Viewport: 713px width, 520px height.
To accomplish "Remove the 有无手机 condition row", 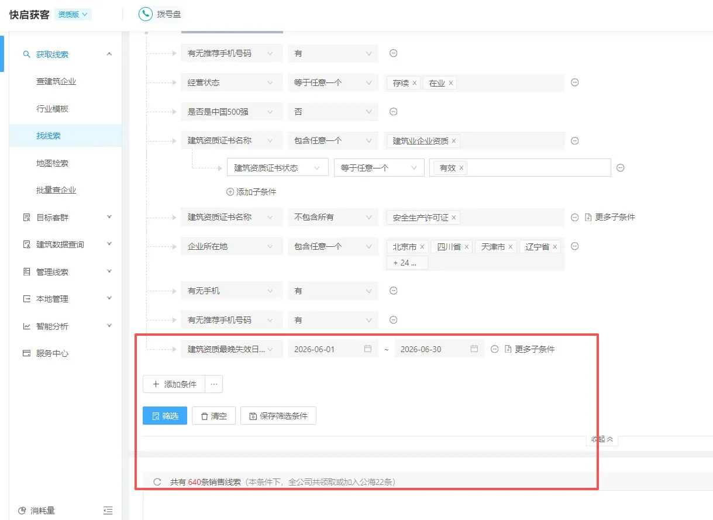I will [394, 291].
